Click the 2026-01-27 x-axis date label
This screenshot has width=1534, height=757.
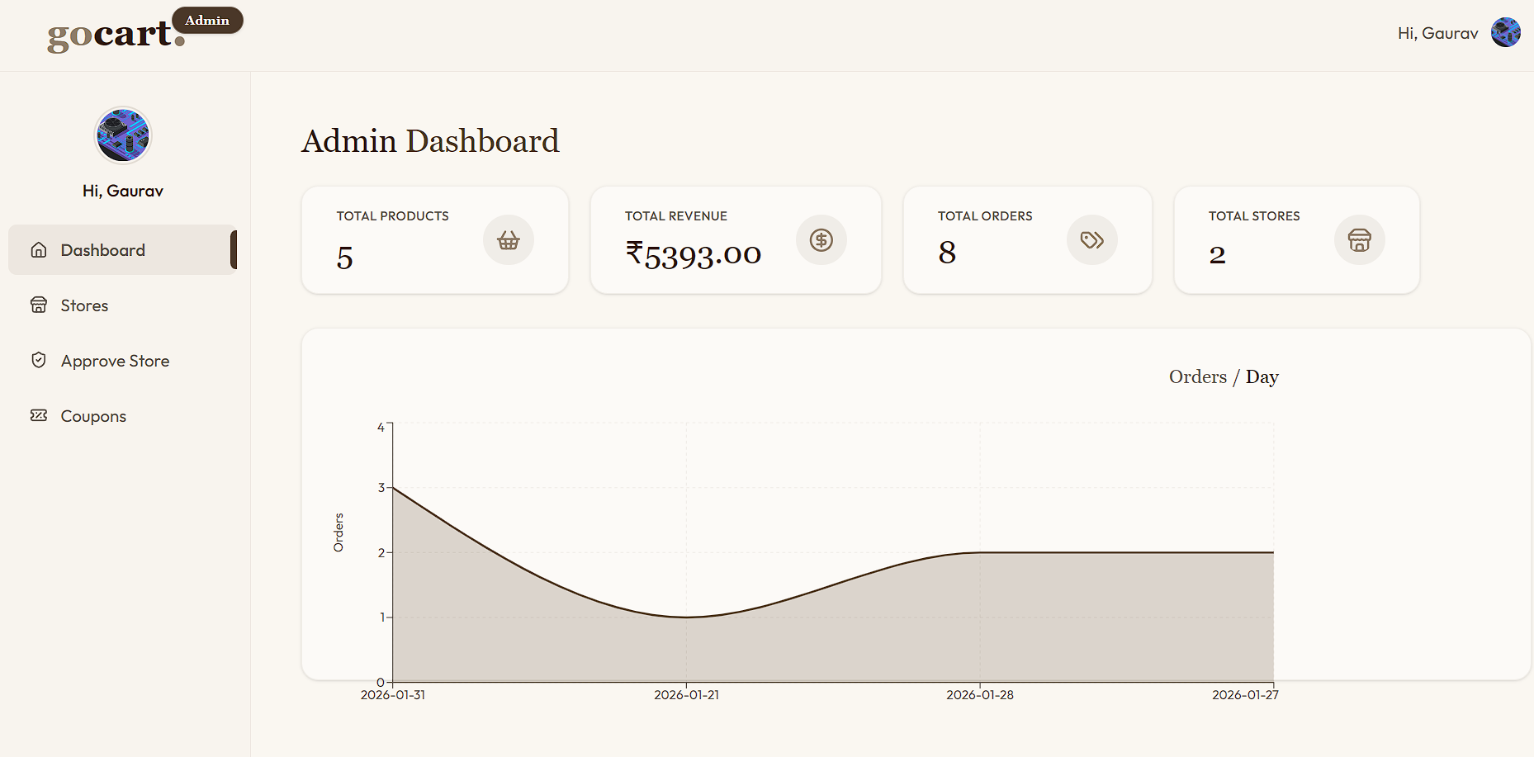coord(1245,695)
